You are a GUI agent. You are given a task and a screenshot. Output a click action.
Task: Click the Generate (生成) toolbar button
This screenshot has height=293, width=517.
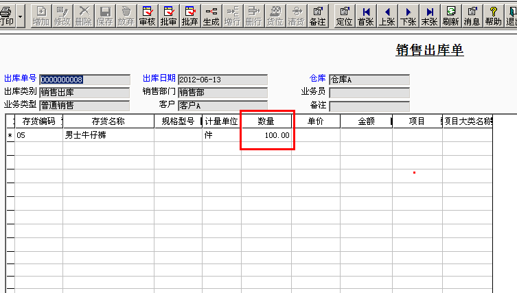click(211, 16)
